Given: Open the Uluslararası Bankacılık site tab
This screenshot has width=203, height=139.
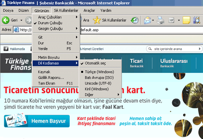Looking at the screenshot, I should pyautogui.click(x=174, y=63).
